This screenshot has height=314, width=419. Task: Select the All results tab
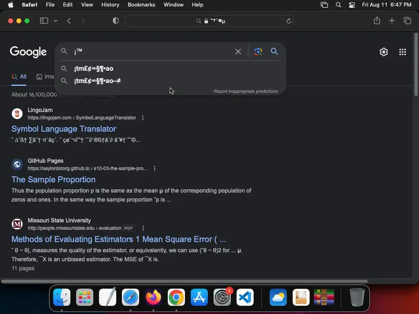pos(19,76)
